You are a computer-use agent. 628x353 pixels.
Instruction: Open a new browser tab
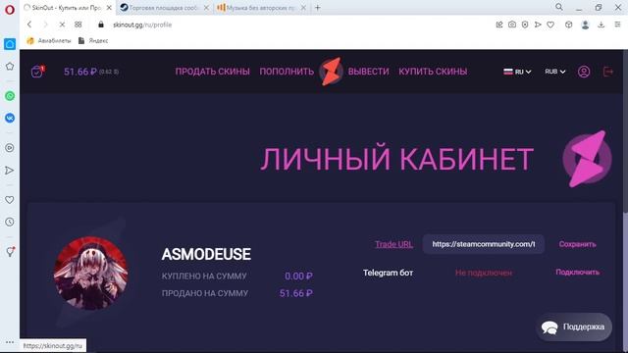pyautogui.click(x=318, y=8)
